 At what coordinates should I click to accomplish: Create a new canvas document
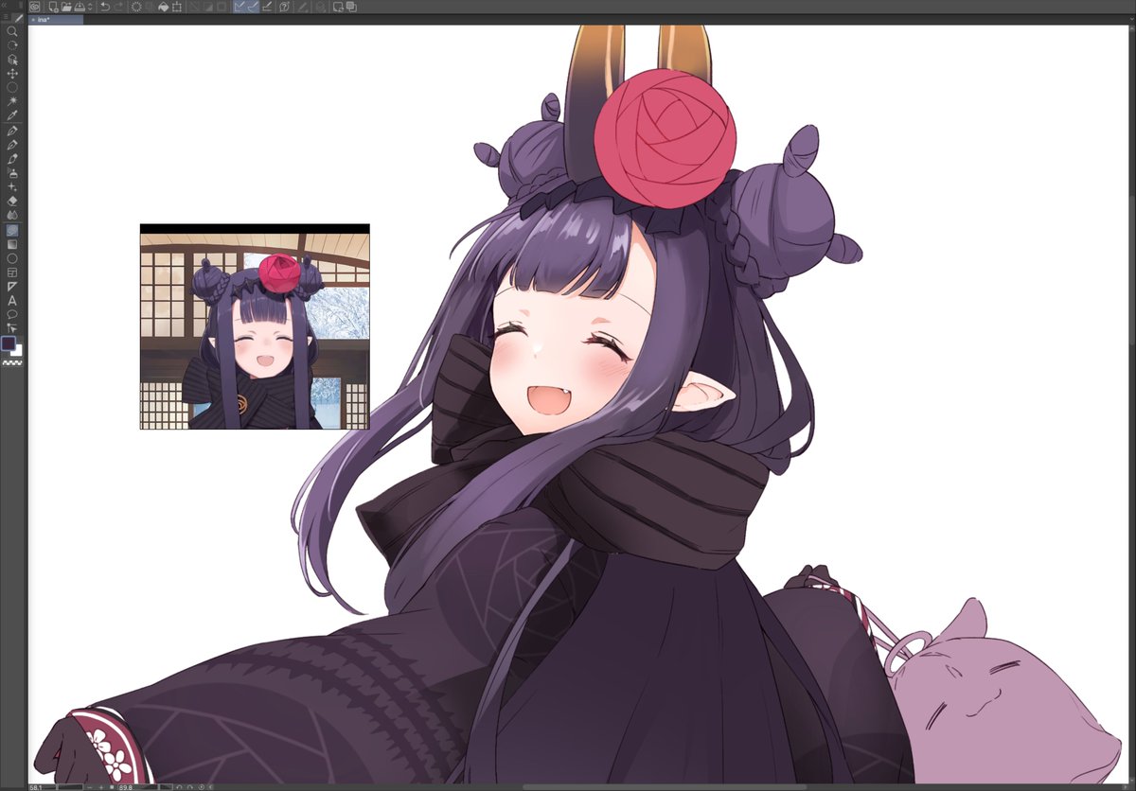tap(54, 7)
